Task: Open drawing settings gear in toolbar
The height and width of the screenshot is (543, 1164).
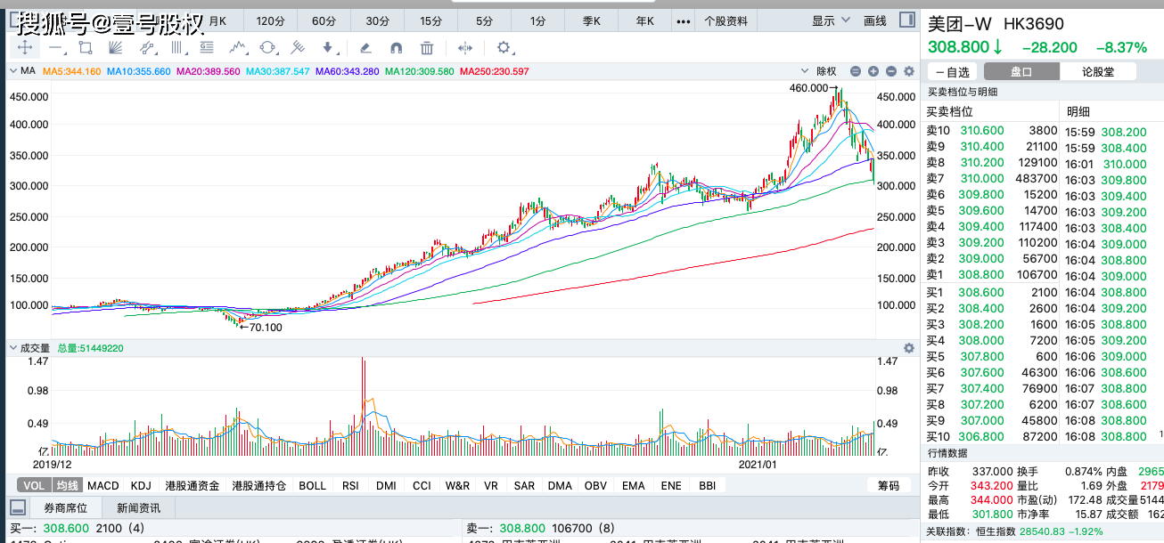Action: click(x=504, y=48)
